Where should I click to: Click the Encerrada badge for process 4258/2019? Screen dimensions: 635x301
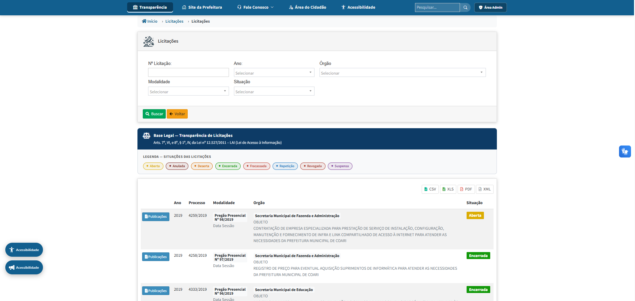click(478, 256)
